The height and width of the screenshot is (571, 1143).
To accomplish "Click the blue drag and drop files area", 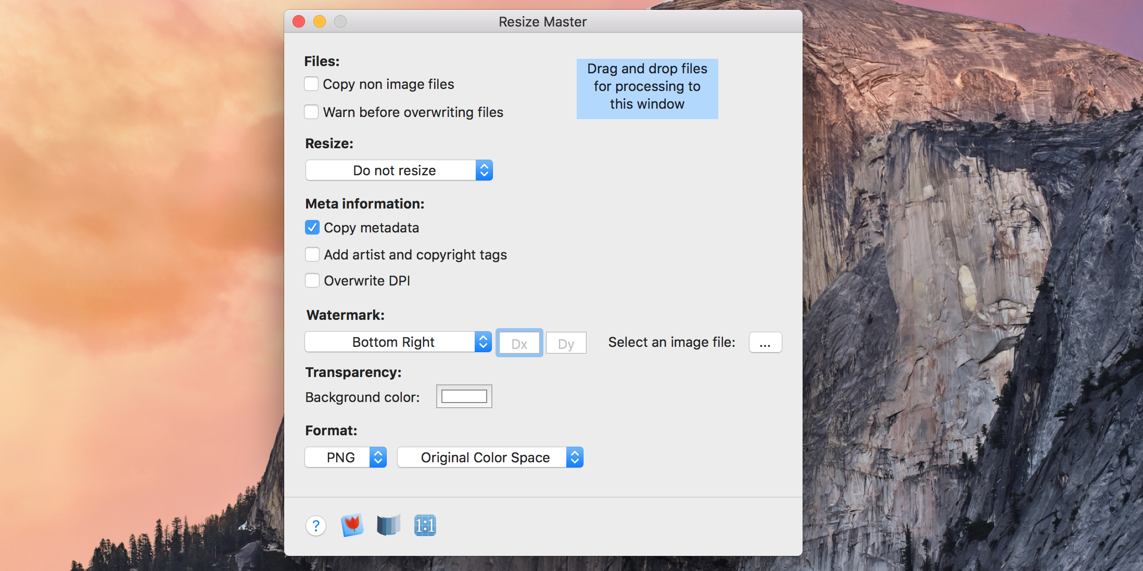I will click(x=647, y=88).
